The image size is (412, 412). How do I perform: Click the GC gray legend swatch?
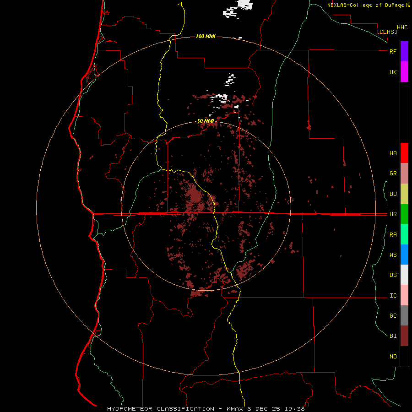[404, 315]
